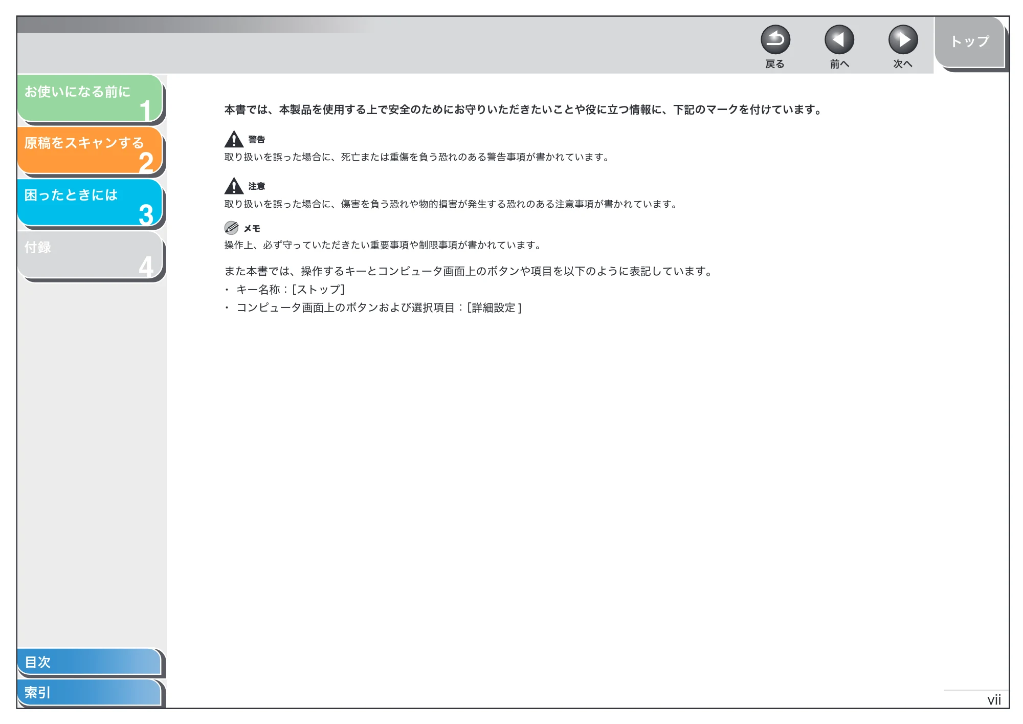The image size is (1023, 724).
Task: Click the 警告 heading text
Action: [257, 140]
